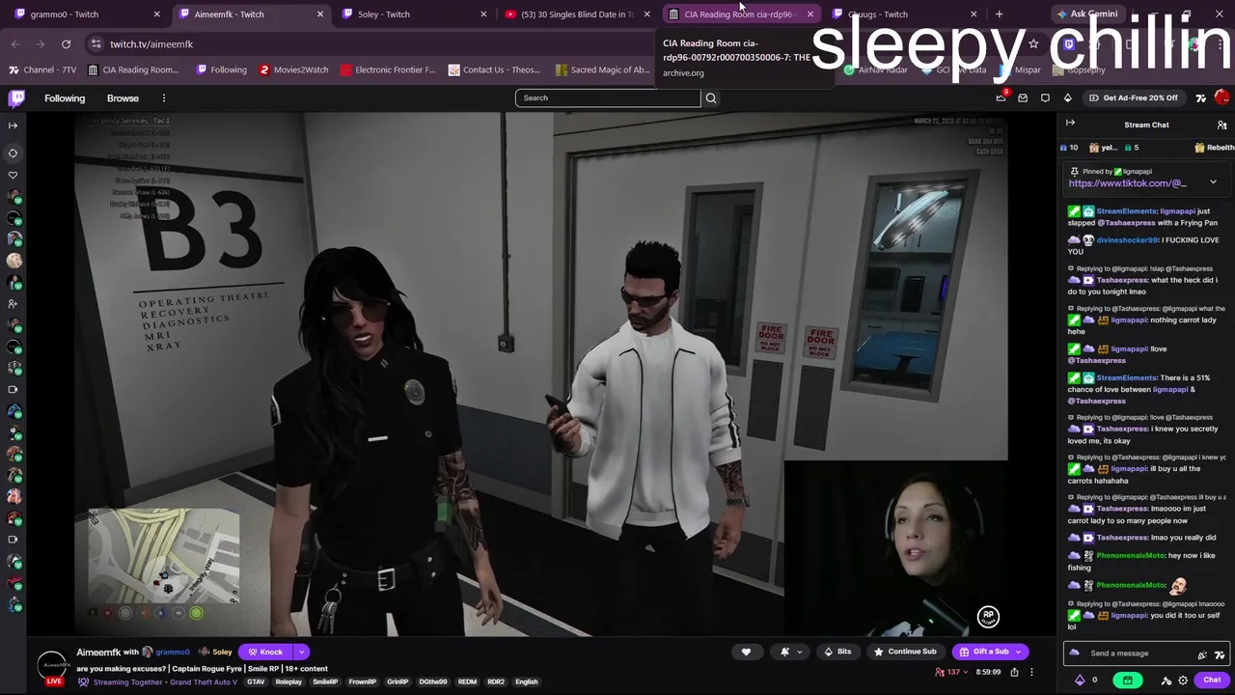Click the English tag
Viewport: 1235px width, 695px height.
[x=526, y=682]
